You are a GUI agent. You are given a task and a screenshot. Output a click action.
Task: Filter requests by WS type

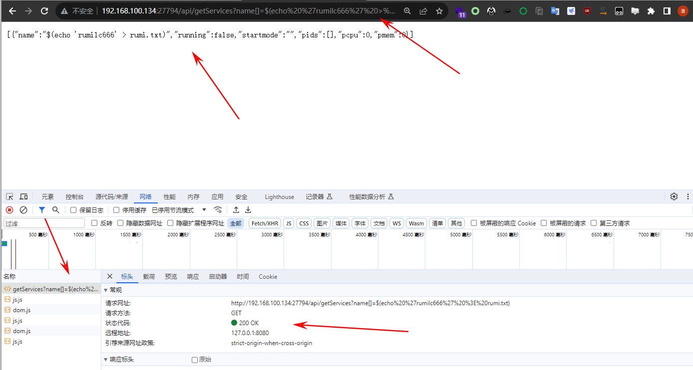pyautogui.click(x=396, y=223)
